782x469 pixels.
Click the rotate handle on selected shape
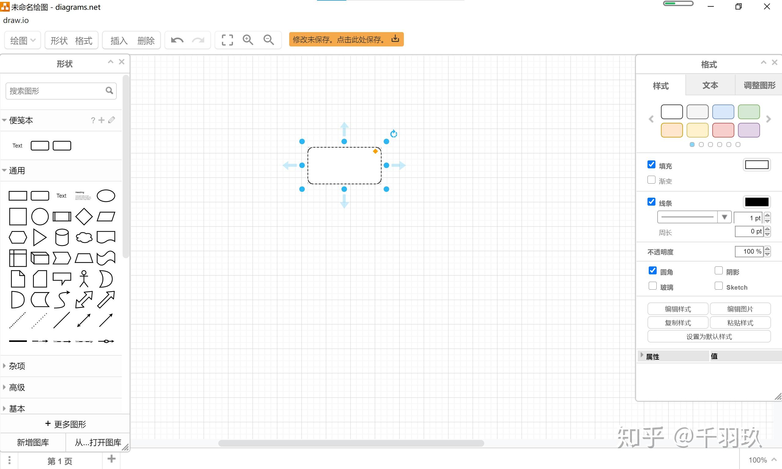[393, 134]
